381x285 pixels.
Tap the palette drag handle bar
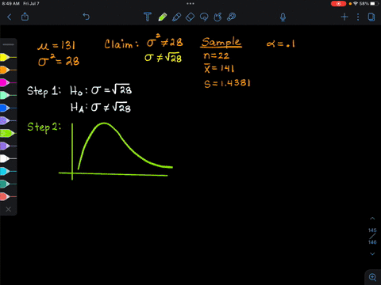(x=9, y=44)
